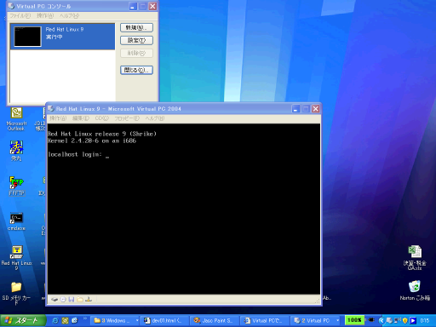Minimize the Red Hat Linux 9 window
This screenshot has width=436, height=327.
[x=295, y=109]
